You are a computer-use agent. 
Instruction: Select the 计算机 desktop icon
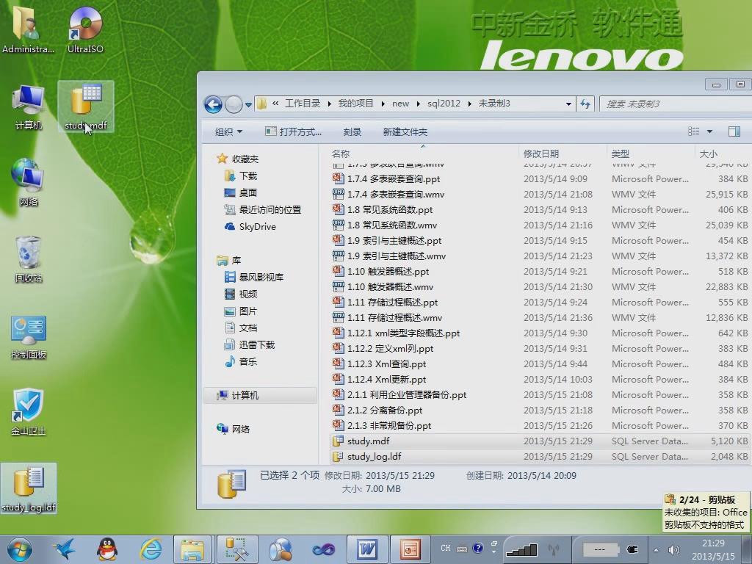pyautogui.click(x=29, y=106)
